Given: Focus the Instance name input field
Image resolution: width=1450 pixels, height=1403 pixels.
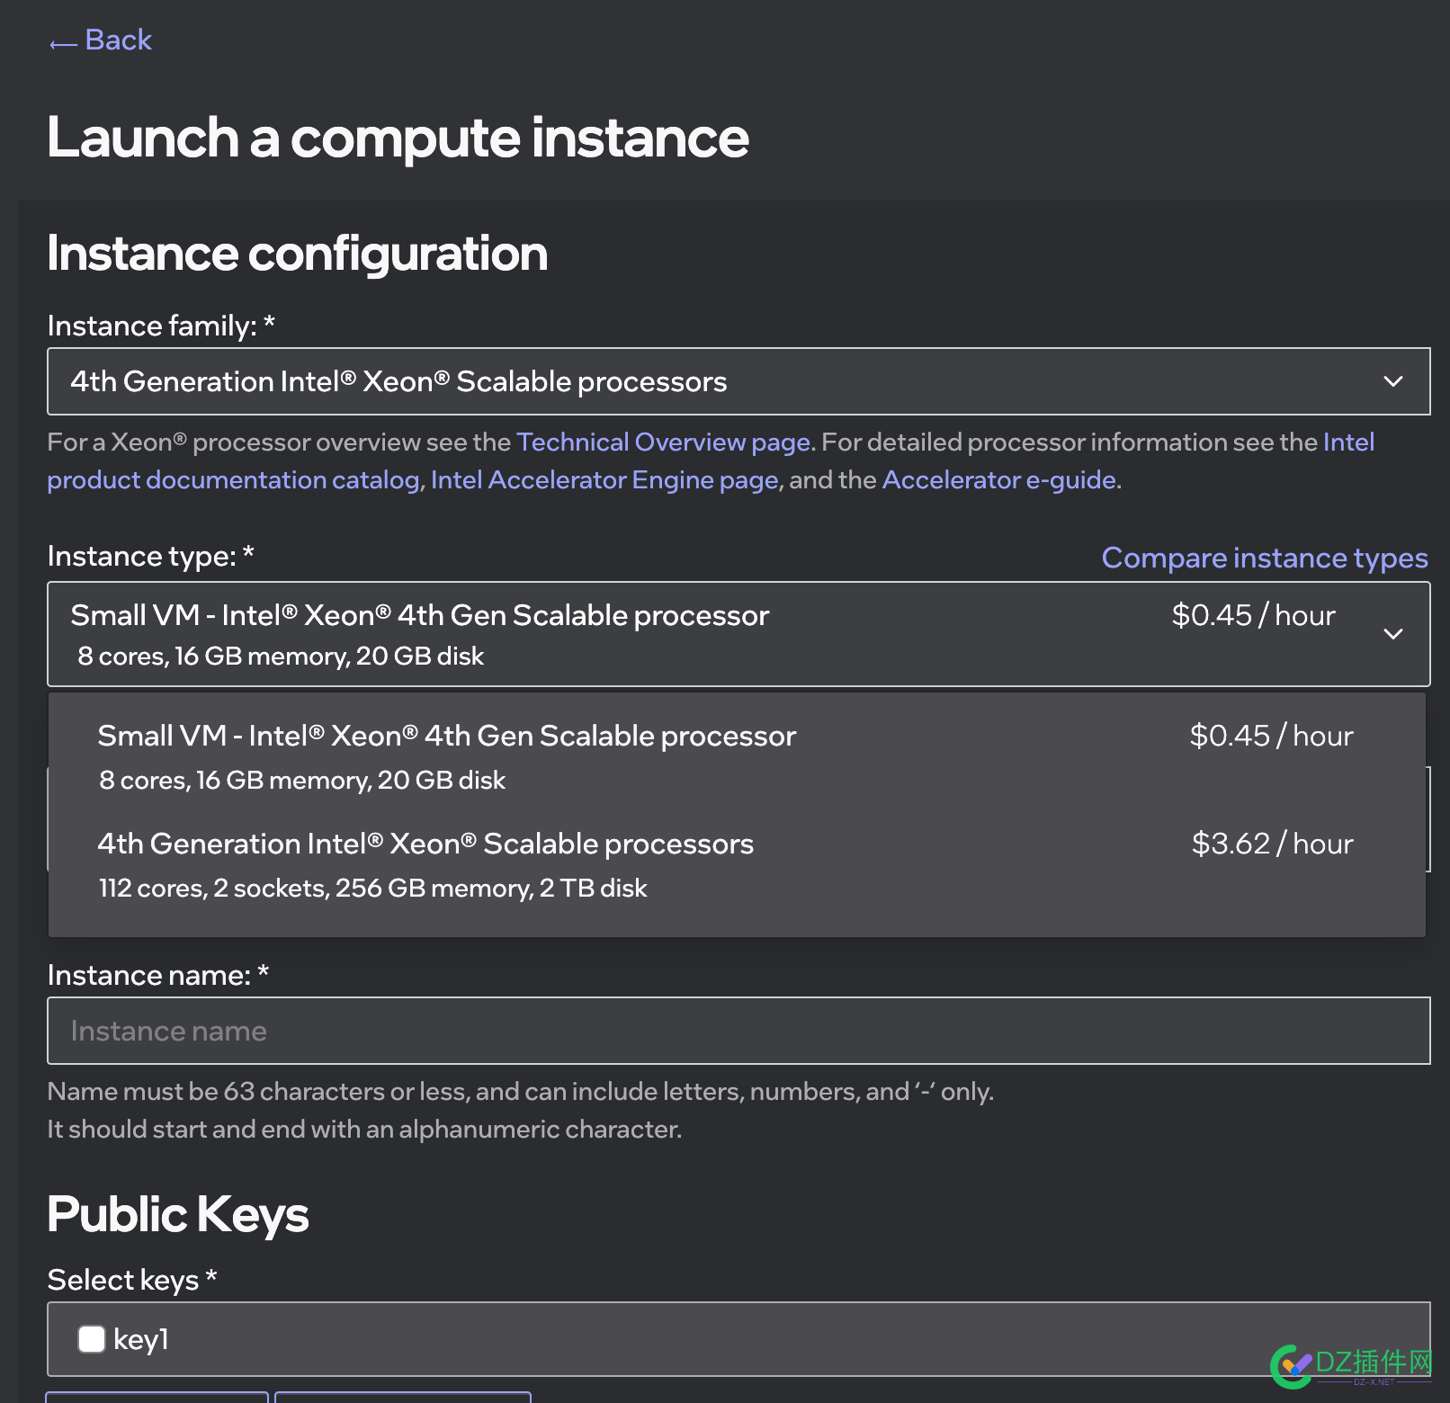Looking at the screenshot, I should 738,1031.
